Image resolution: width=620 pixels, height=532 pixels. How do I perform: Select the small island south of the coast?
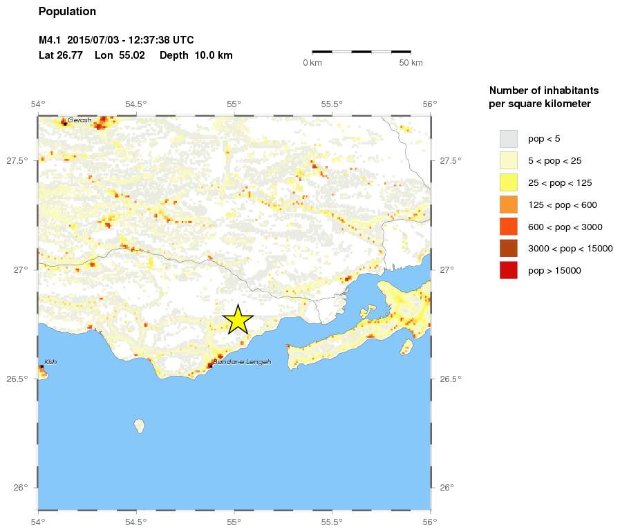pos(140,425)
